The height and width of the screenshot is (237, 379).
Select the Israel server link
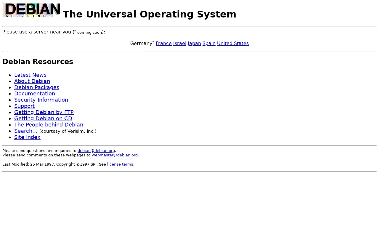coord(180,44)
